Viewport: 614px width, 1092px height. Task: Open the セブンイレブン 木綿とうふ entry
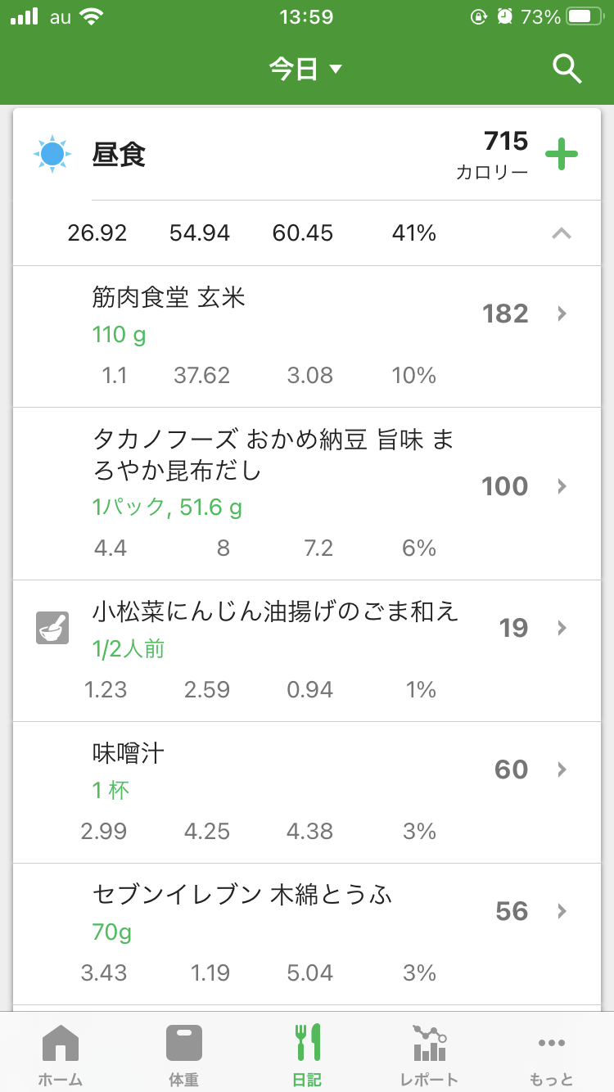(242, 895)
